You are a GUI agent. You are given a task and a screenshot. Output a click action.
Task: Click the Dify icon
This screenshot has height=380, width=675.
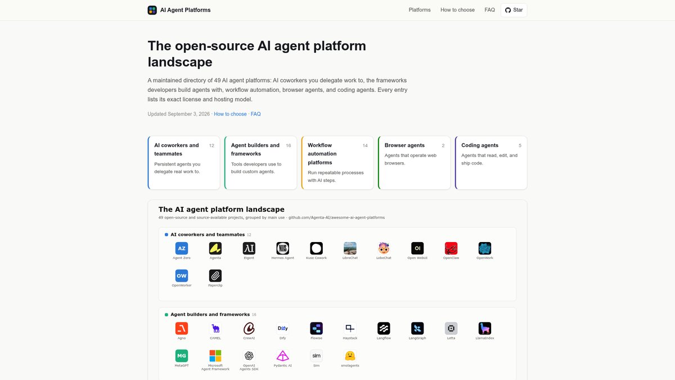(x=283, y=328)
